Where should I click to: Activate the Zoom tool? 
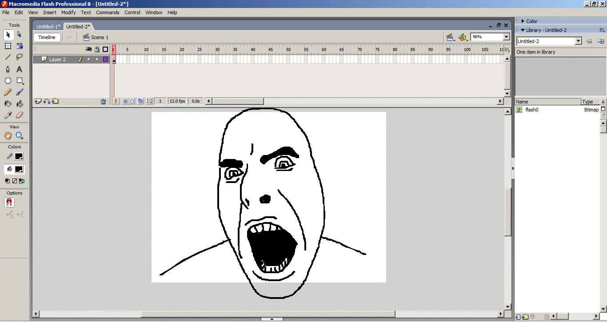pyautogui.click(x=20, y=136)
